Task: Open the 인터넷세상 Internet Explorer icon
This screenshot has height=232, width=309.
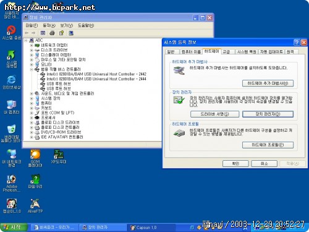Action: 12,82
